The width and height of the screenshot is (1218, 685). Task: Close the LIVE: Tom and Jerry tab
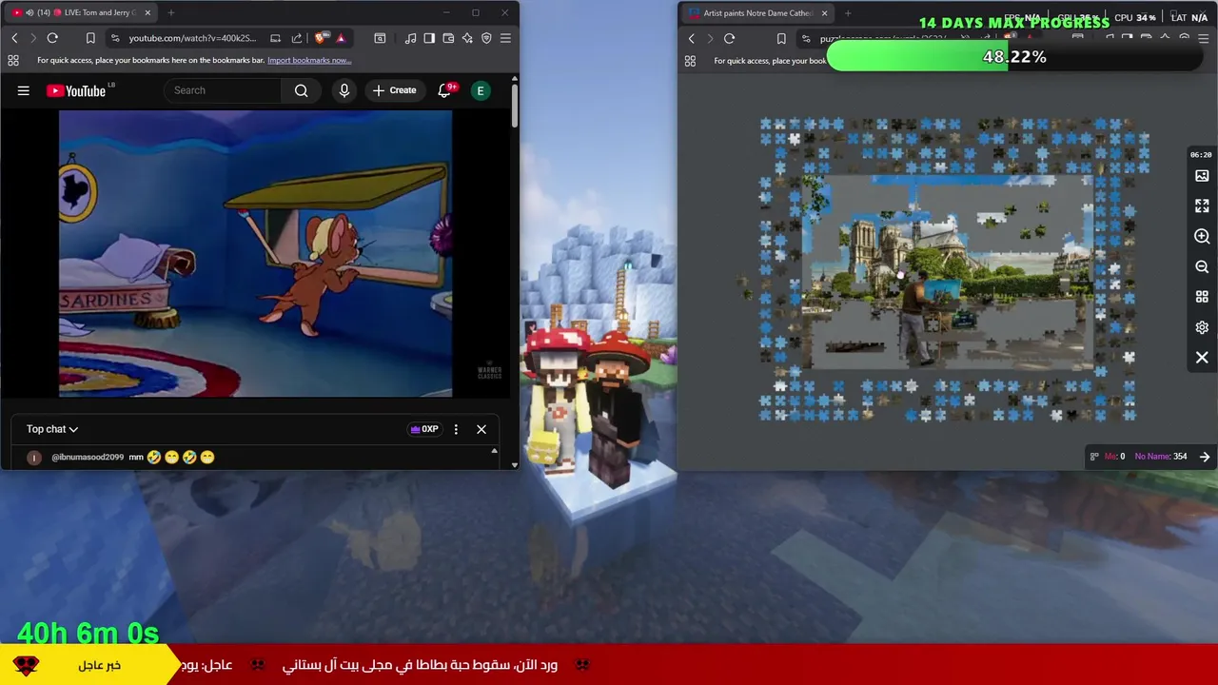[147, 12]
